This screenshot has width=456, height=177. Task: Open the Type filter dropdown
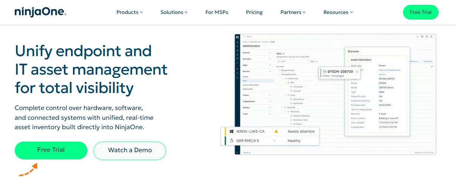(x=314, y=61)
